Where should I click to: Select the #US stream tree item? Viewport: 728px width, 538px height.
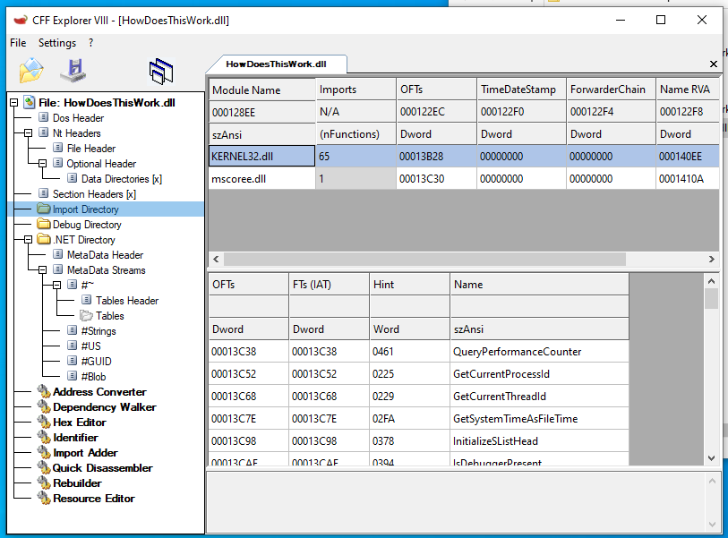click(x=90, y=346)
